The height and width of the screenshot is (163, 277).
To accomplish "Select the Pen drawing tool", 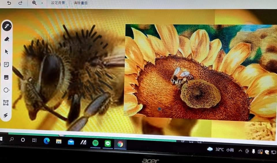I will pyautogui.click(x=7, y=26).
